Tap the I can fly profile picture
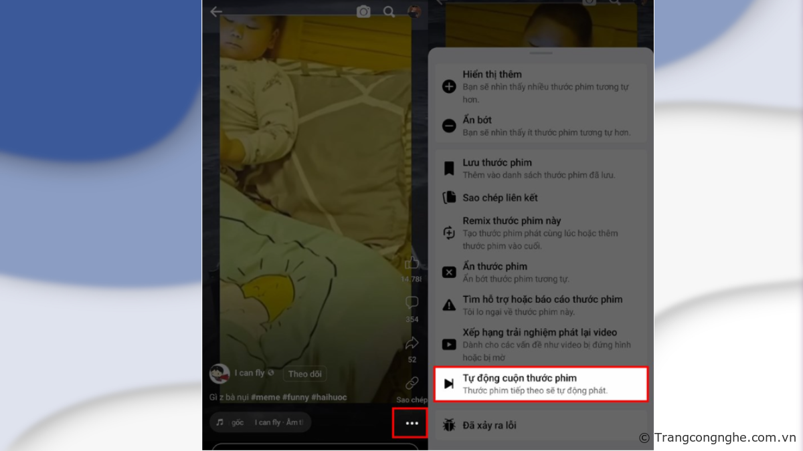 (x=219, y=373)
